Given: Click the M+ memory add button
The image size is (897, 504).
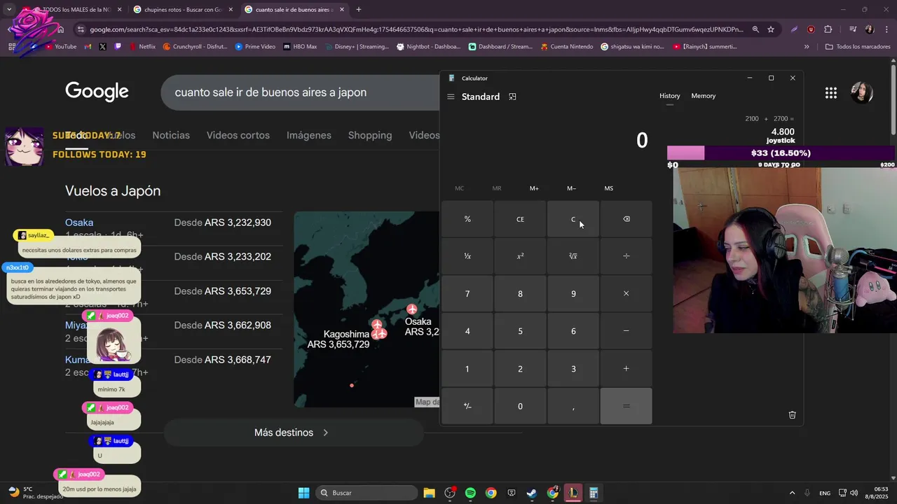Looking at the screenshot, I should pos(534,188).
